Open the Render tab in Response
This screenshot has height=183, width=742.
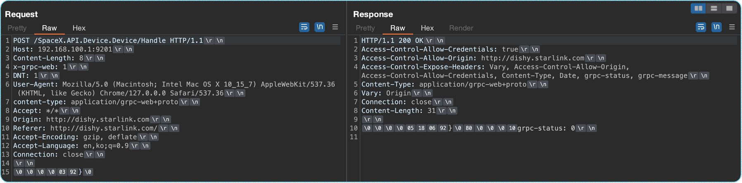click(461, 28)
